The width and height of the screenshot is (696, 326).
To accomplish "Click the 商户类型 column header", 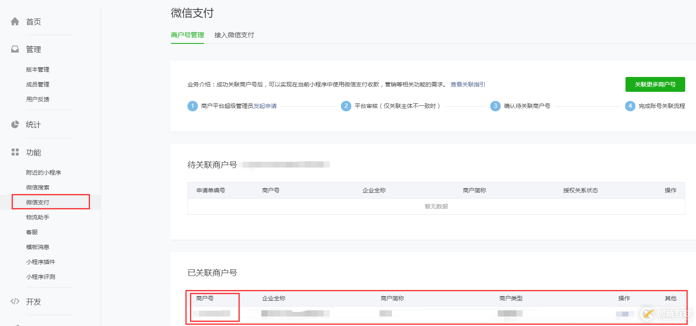I will 511,298.
